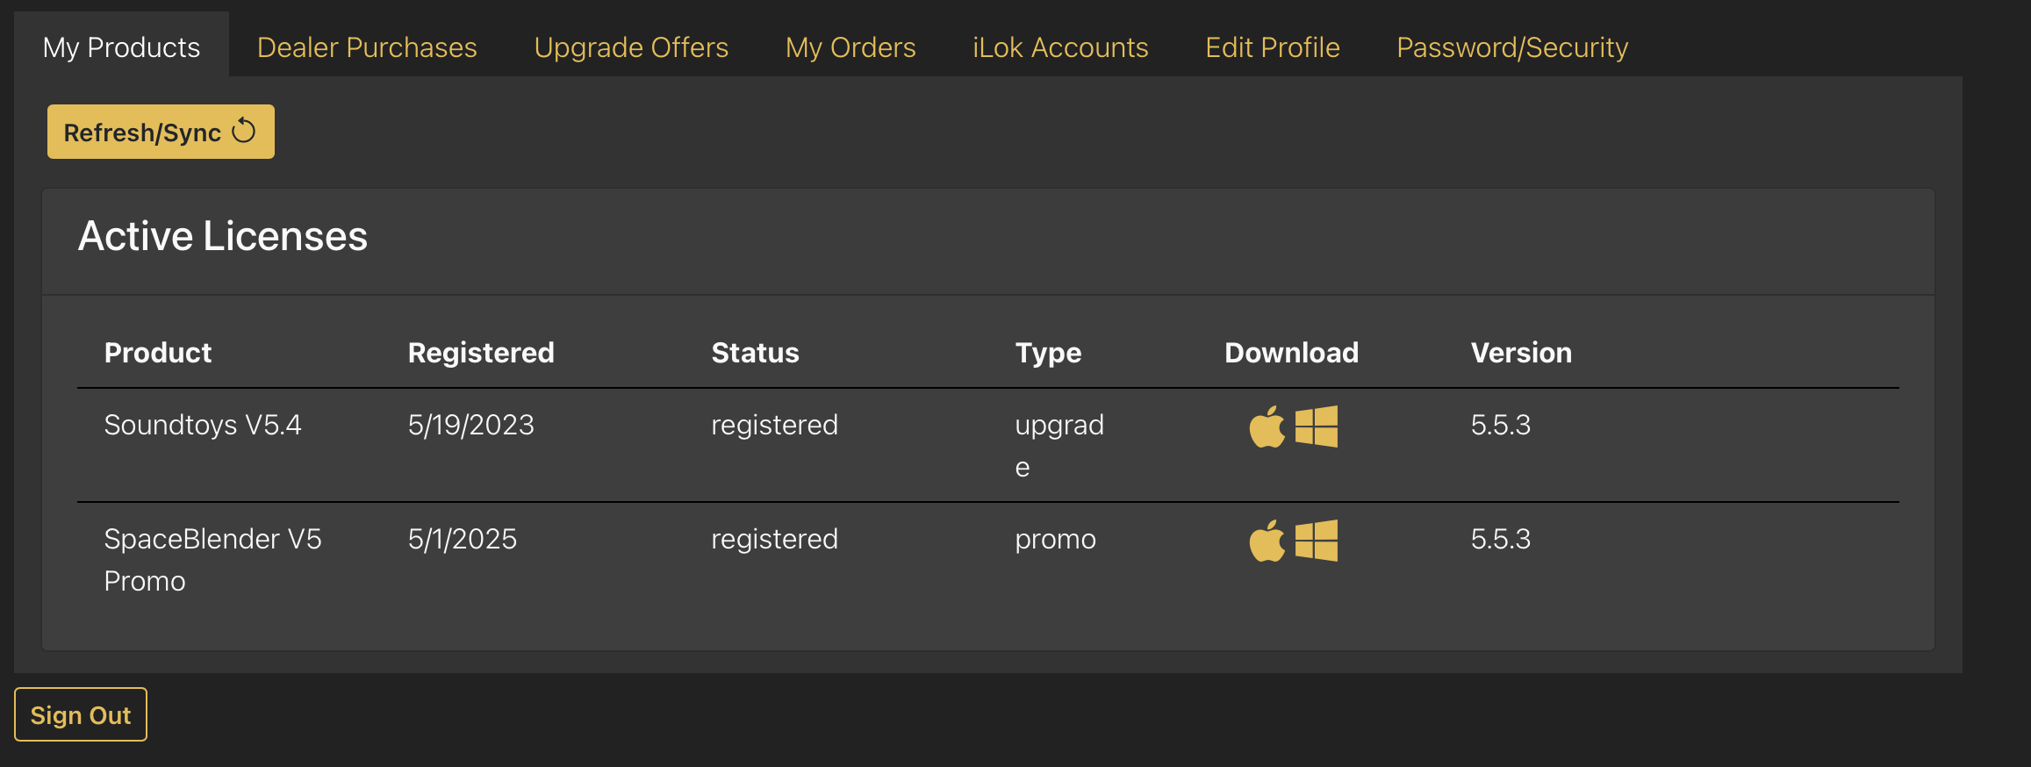Click the promo type cell

(1055, 539)
